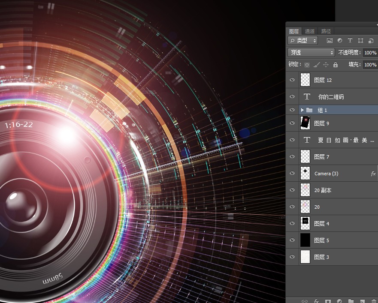Filter layers by smart object icon
The image size is (378, 303).
coord(371,40)
